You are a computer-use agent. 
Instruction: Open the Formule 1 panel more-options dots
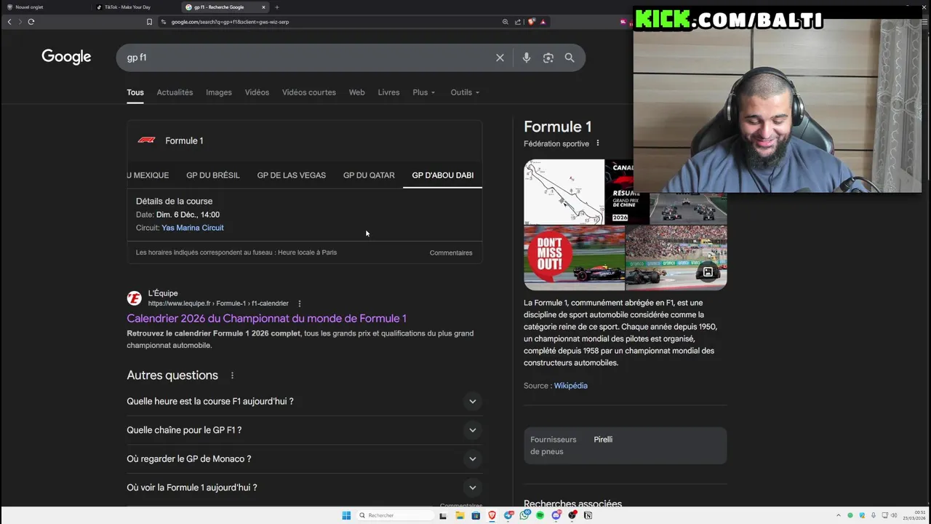click(x=598, y=143)
